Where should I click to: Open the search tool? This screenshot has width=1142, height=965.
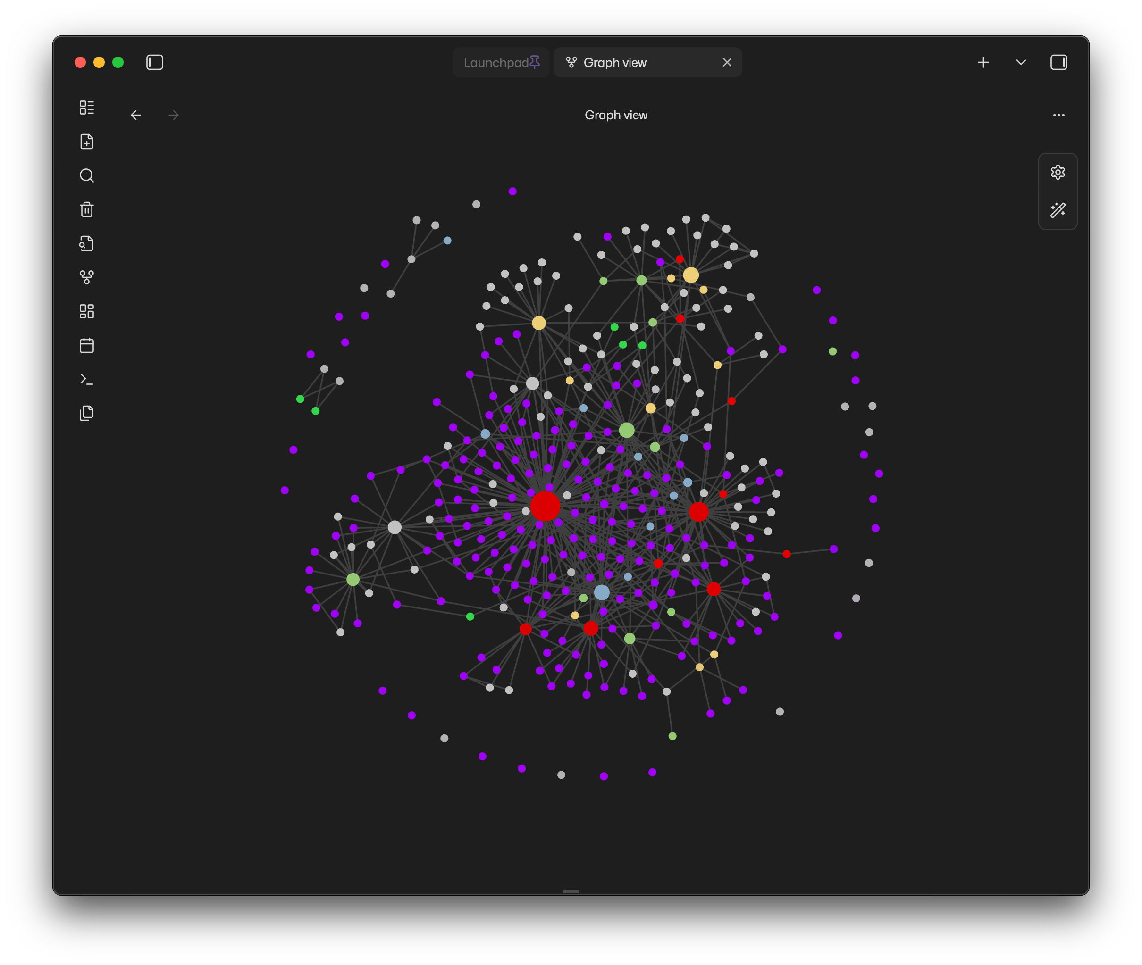[x=86, y=175]
